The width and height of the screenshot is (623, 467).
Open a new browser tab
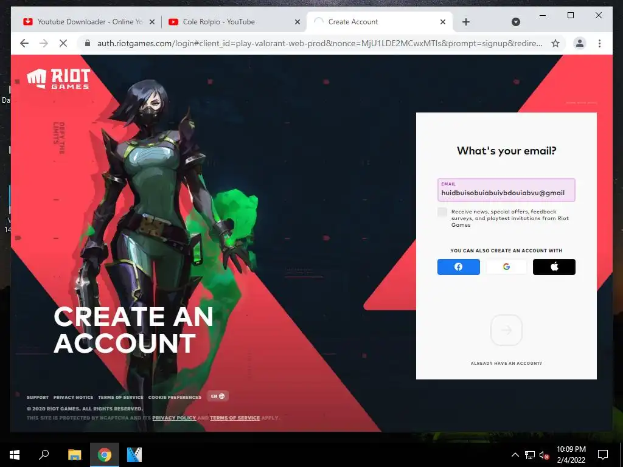(466, 22)
